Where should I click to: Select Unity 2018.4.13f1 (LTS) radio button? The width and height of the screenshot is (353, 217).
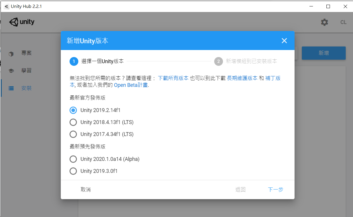73,122
